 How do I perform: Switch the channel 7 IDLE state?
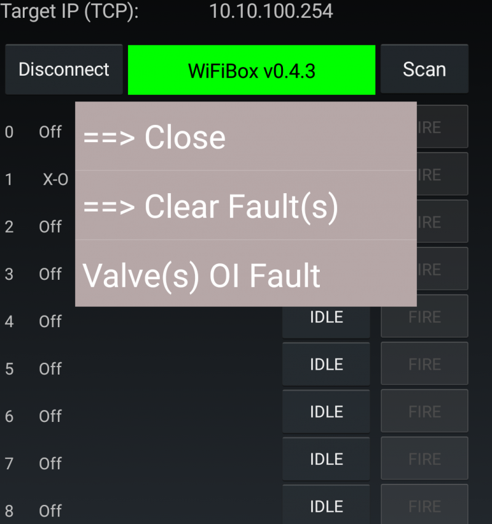pyautogui.click(x=326, y=459)
